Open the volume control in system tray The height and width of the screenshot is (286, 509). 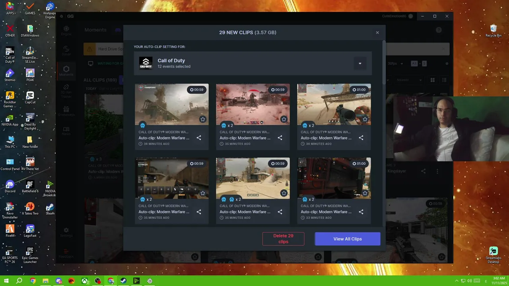pyautogui.click(x=469, y=281)
